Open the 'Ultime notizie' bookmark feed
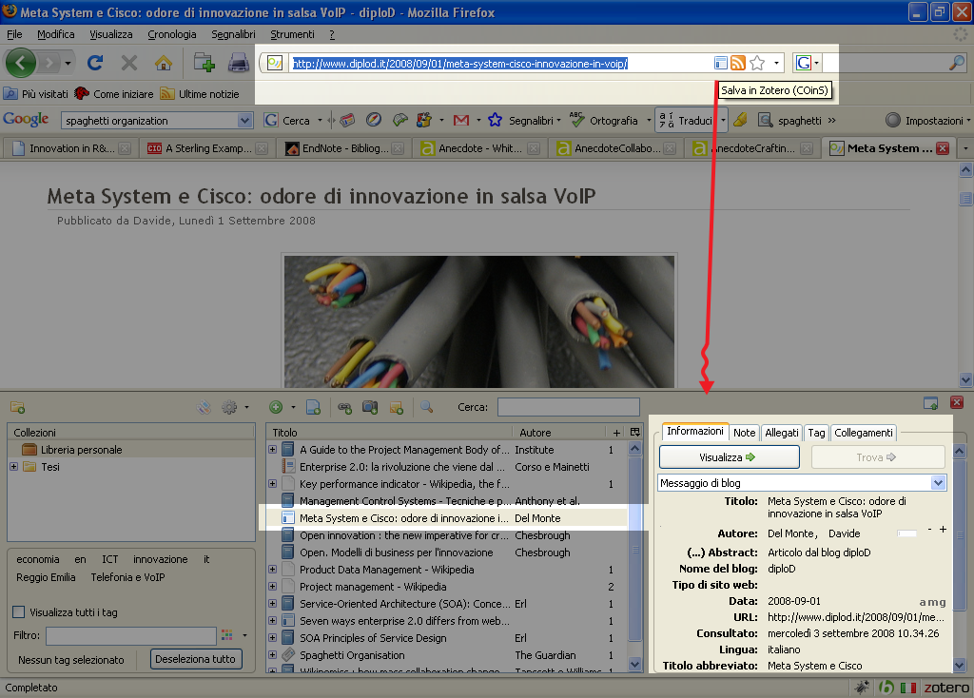This screenshot has height=698, width=974. [200, 94]
